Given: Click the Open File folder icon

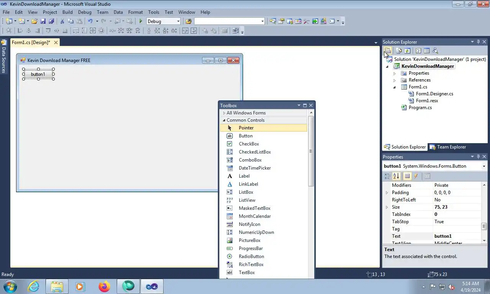Looking at the screenshot, I should [x=34, y=21].
